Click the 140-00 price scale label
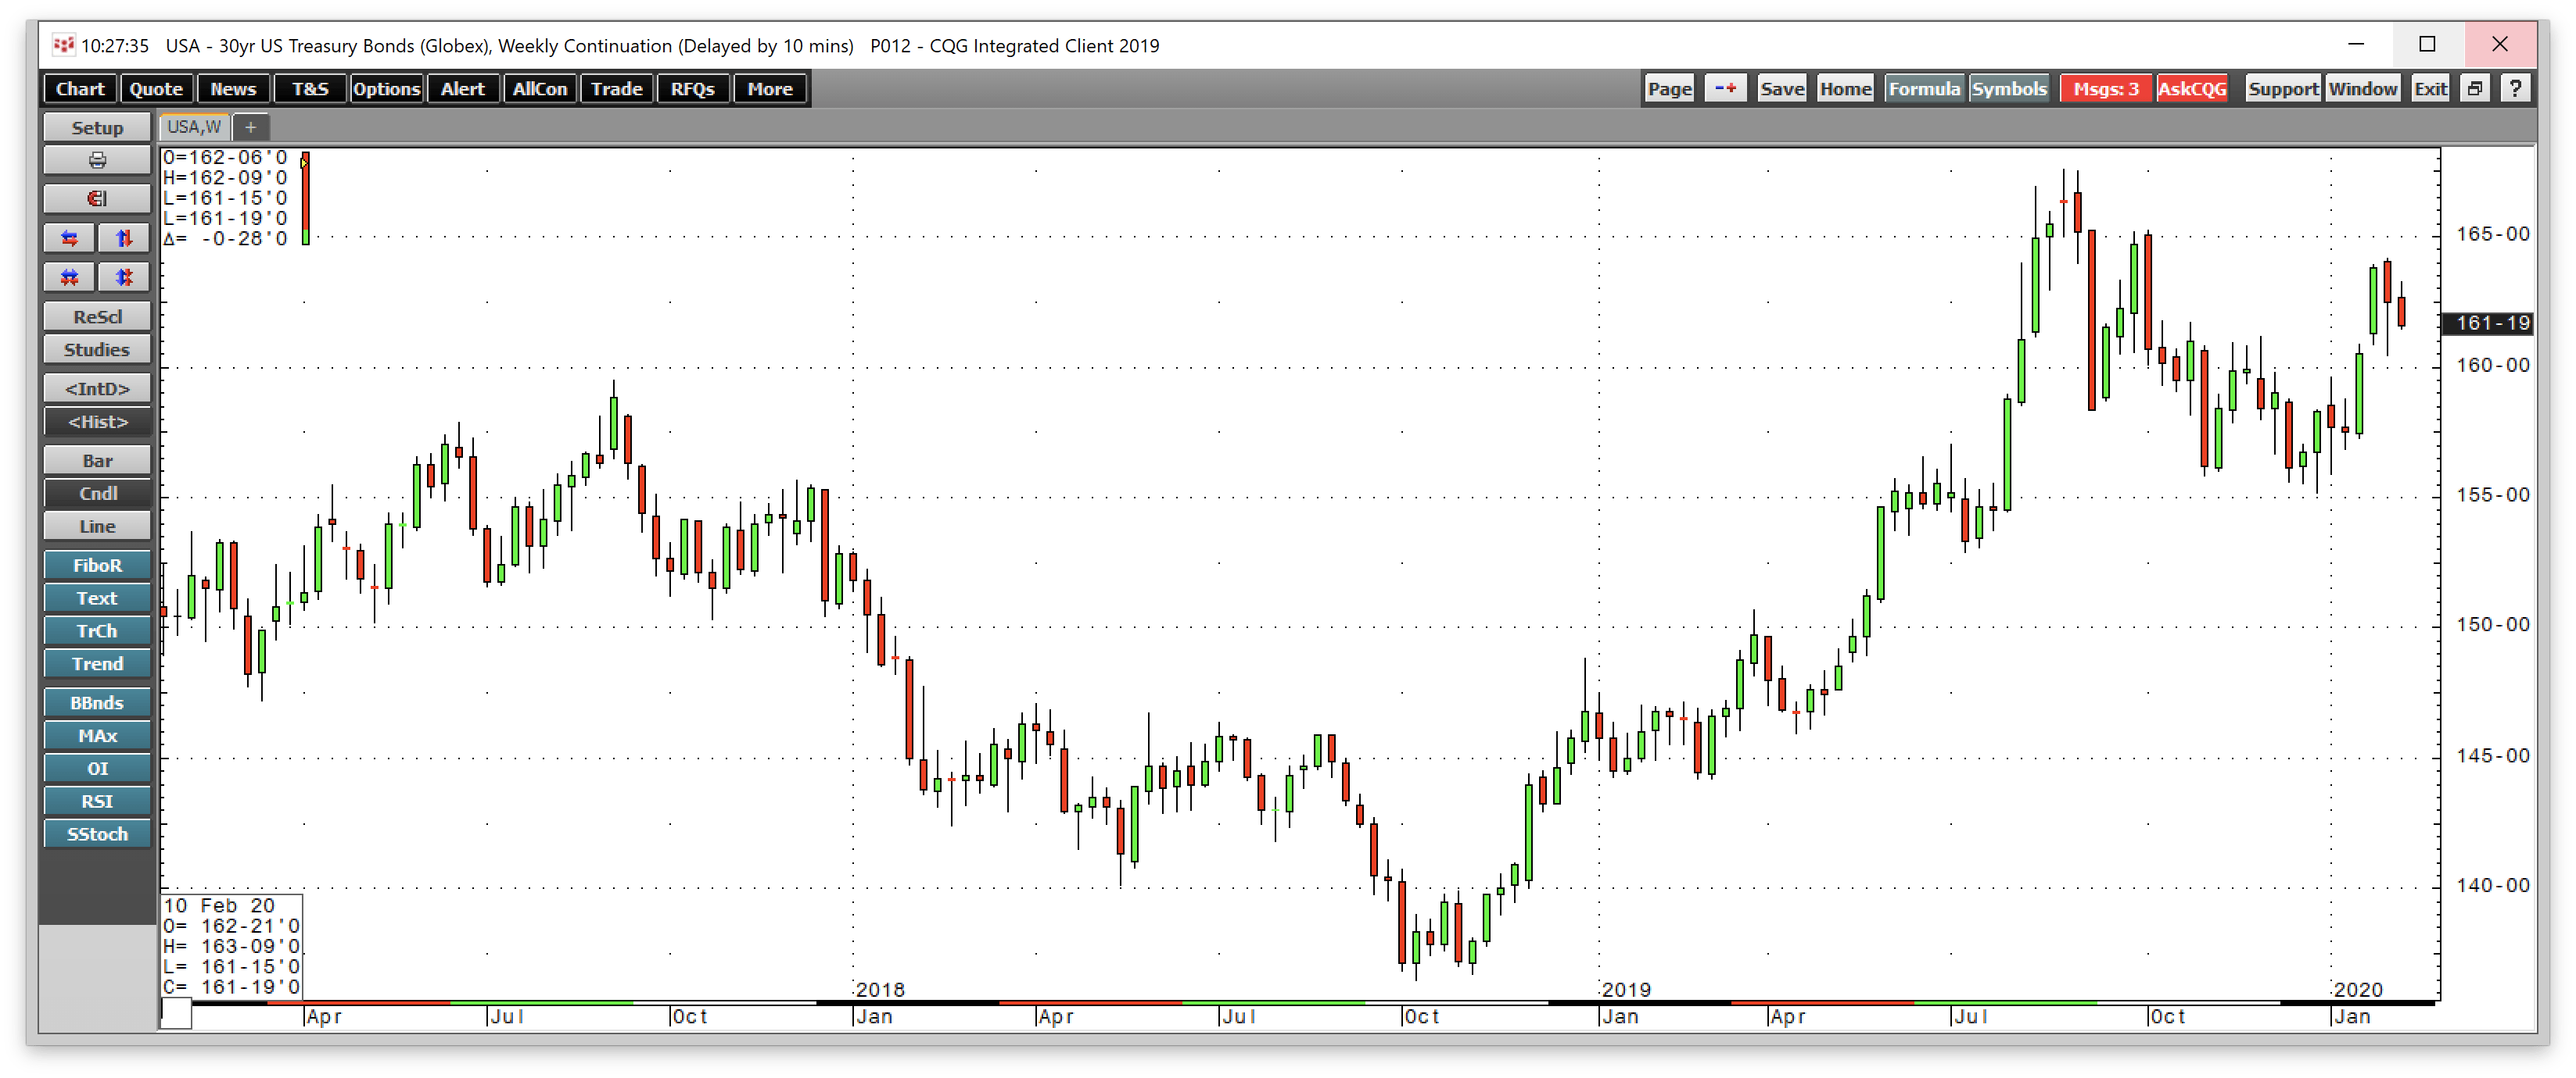Viewport: 2576px width, 1078px height. 2492,885
